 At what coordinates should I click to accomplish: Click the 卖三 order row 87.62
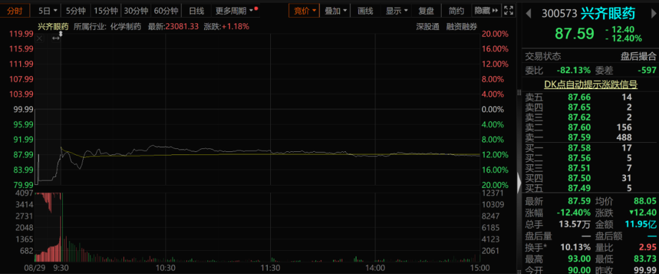pos(591,117)
